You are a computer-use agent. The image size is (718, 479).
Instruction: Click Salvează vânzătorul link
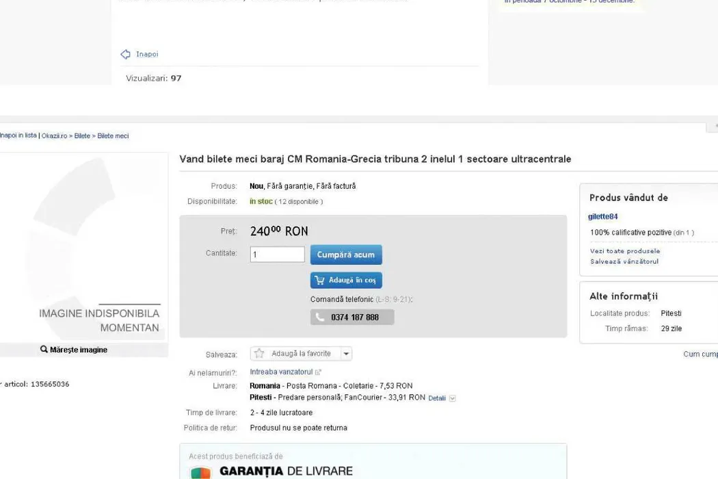tap(624, 261)
